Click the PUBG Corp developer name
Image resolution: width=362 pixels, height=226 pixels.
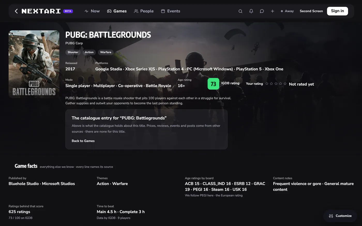coord(74,43)
